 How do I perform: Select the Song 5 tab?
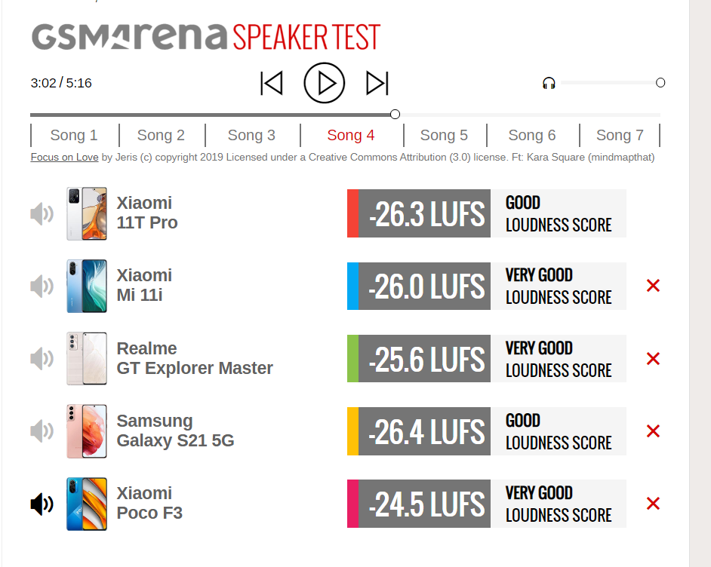(x=445, y=135)
